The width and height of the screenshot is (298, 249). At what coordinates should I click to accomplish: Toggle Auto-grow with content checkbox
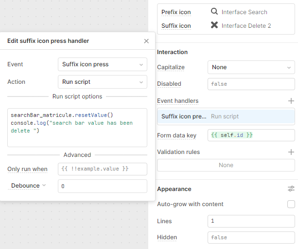tap(291, 204)
